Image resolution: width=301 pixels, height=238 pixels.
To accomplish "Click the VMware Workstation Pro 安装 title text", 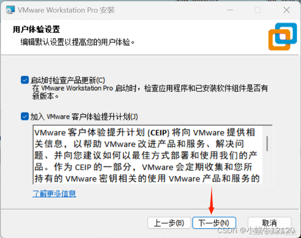I will pos(66,10).
